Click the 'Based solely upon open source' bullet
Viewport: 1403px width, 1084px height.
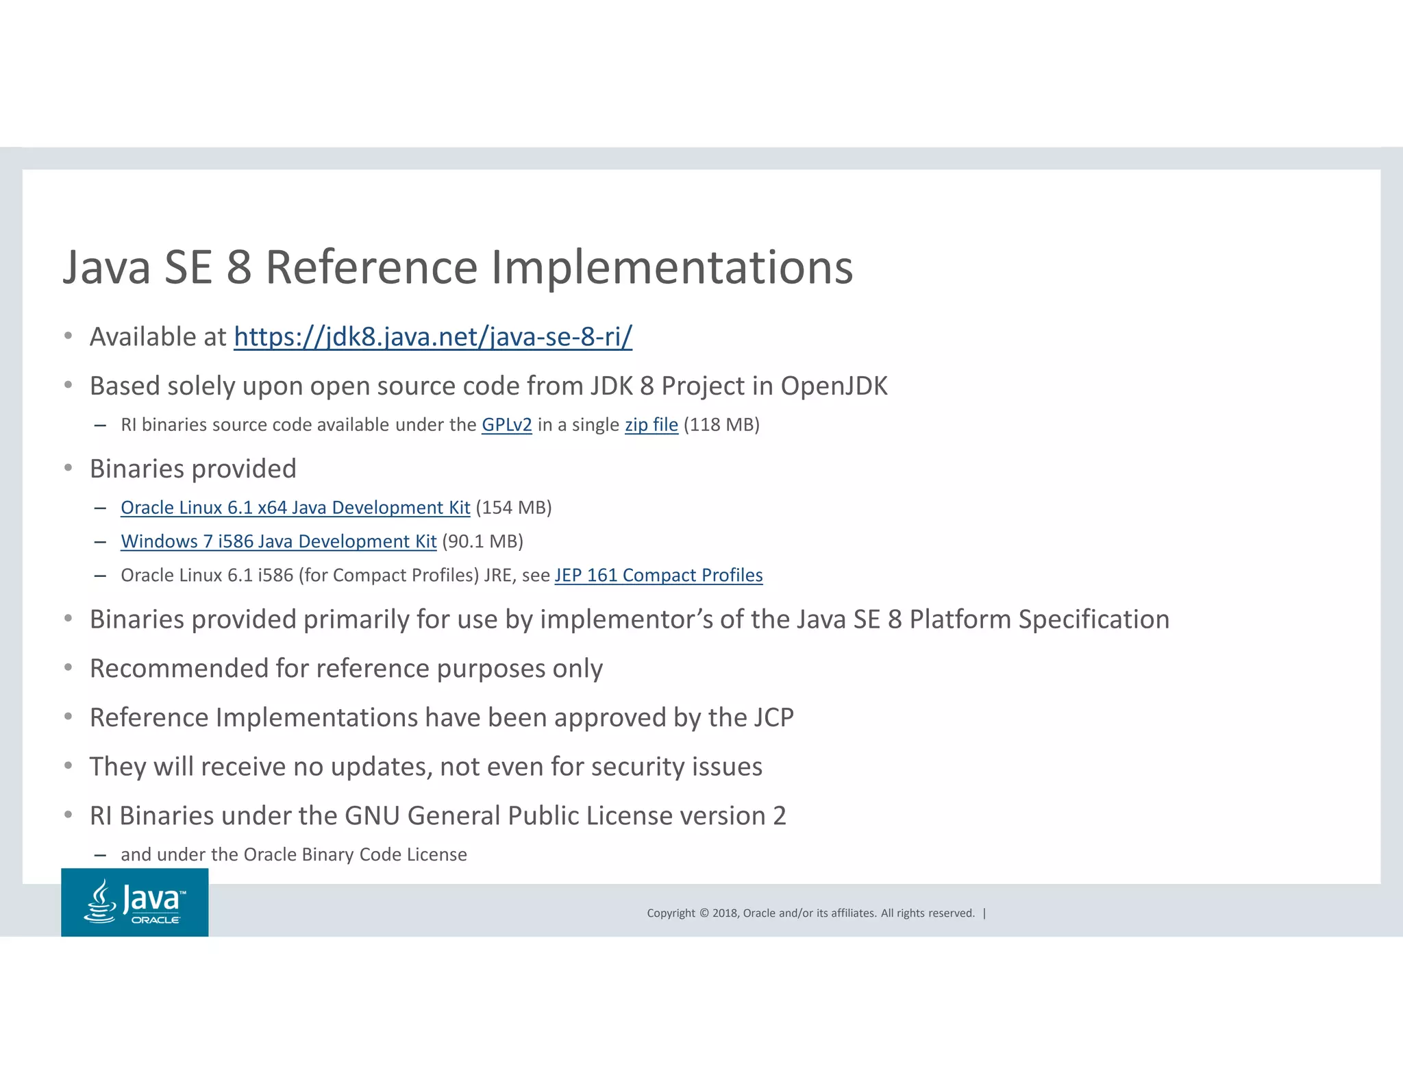click(x=488, y=386)
